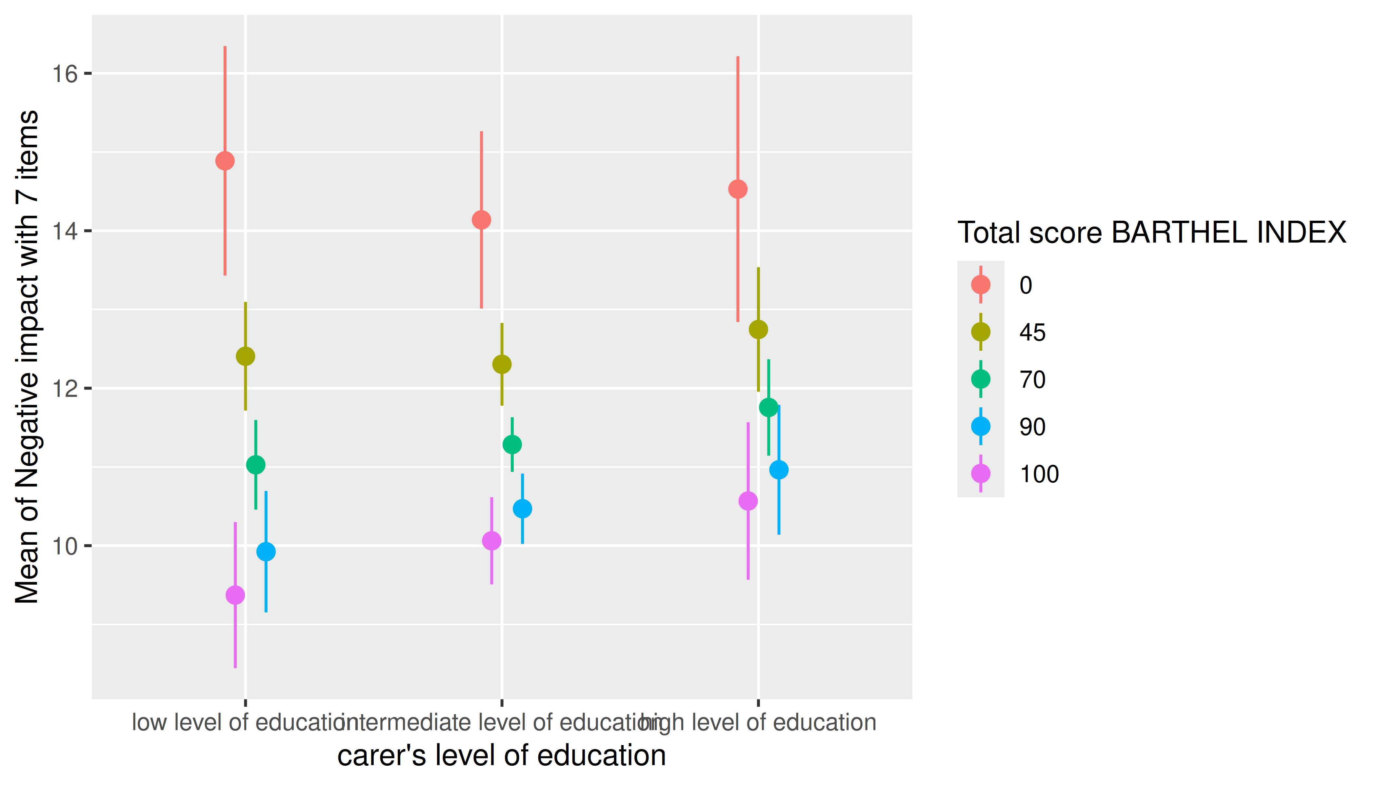Click the x-axis title "carer's level of education"
This screenshot has width=1377, height=787.
(502, 755)
